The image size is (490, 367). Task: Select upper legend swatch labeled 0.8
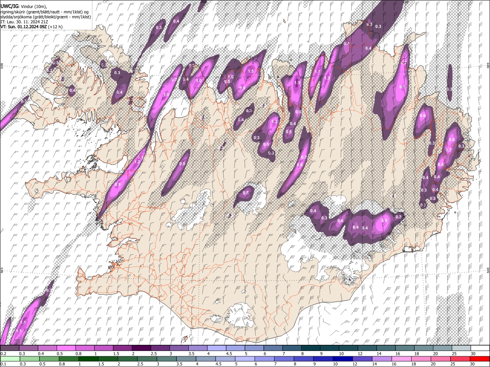[x=85, y=348]
